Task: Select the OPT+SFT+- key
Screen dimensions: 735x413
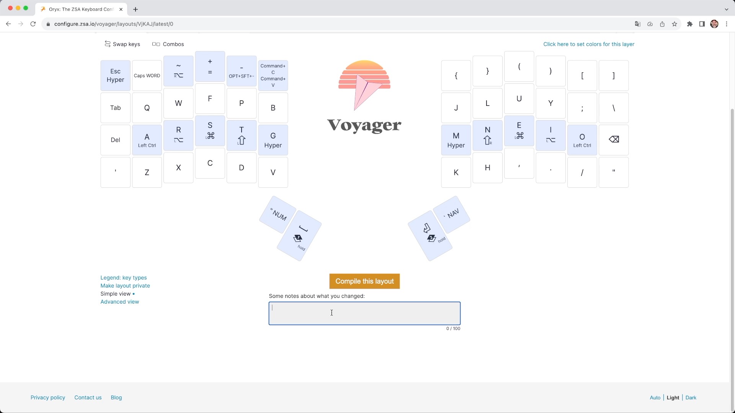Action: pos(242,71)
